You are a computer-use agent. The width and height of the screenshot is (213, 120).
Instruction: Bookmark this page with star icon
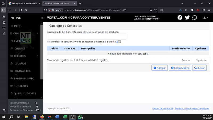point(155,10)
